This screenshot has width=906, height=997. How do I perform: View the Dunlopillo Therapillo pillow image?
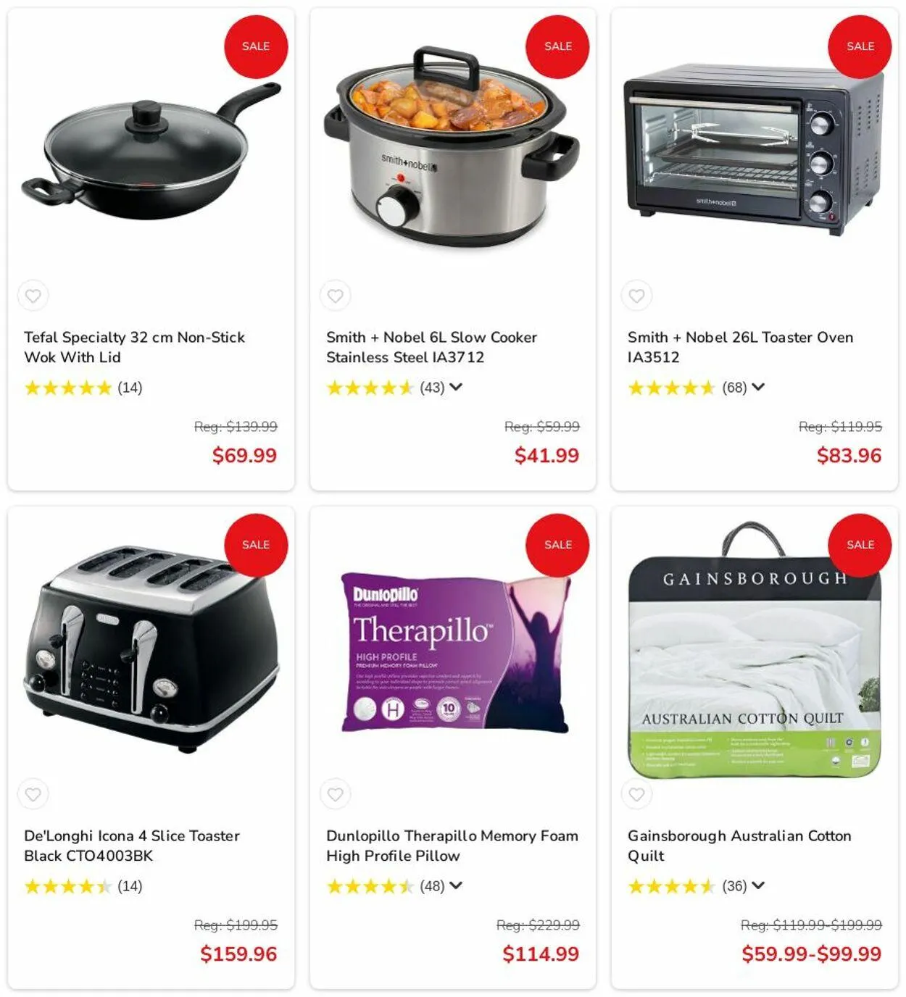(x=456, y=652)
